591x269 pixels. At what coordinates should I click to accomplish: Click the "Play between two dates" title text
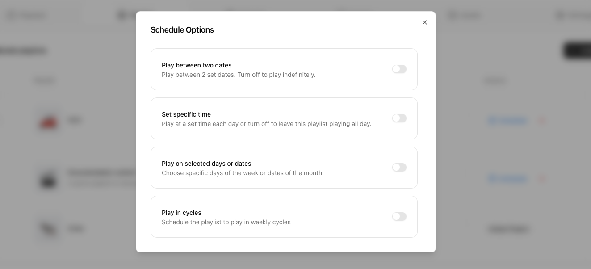(197, 65)
